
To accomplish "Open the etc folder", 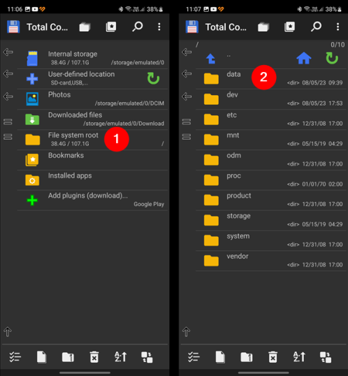I will click(x=271, y=120).
